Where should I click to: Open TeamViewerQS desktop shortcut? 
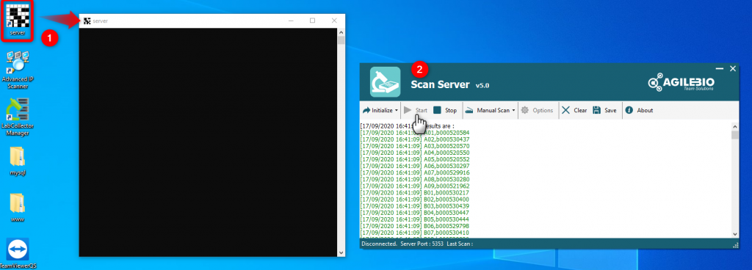tap(18, 253)
